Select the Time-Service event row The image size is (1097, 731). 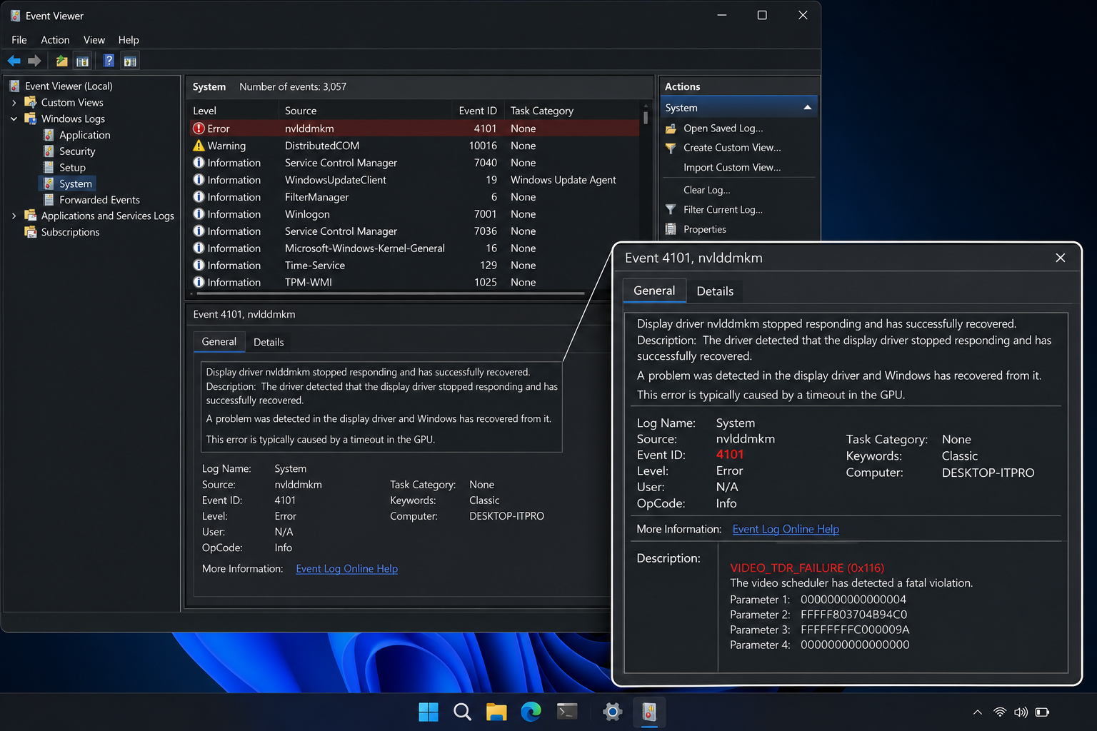point(414,266)
